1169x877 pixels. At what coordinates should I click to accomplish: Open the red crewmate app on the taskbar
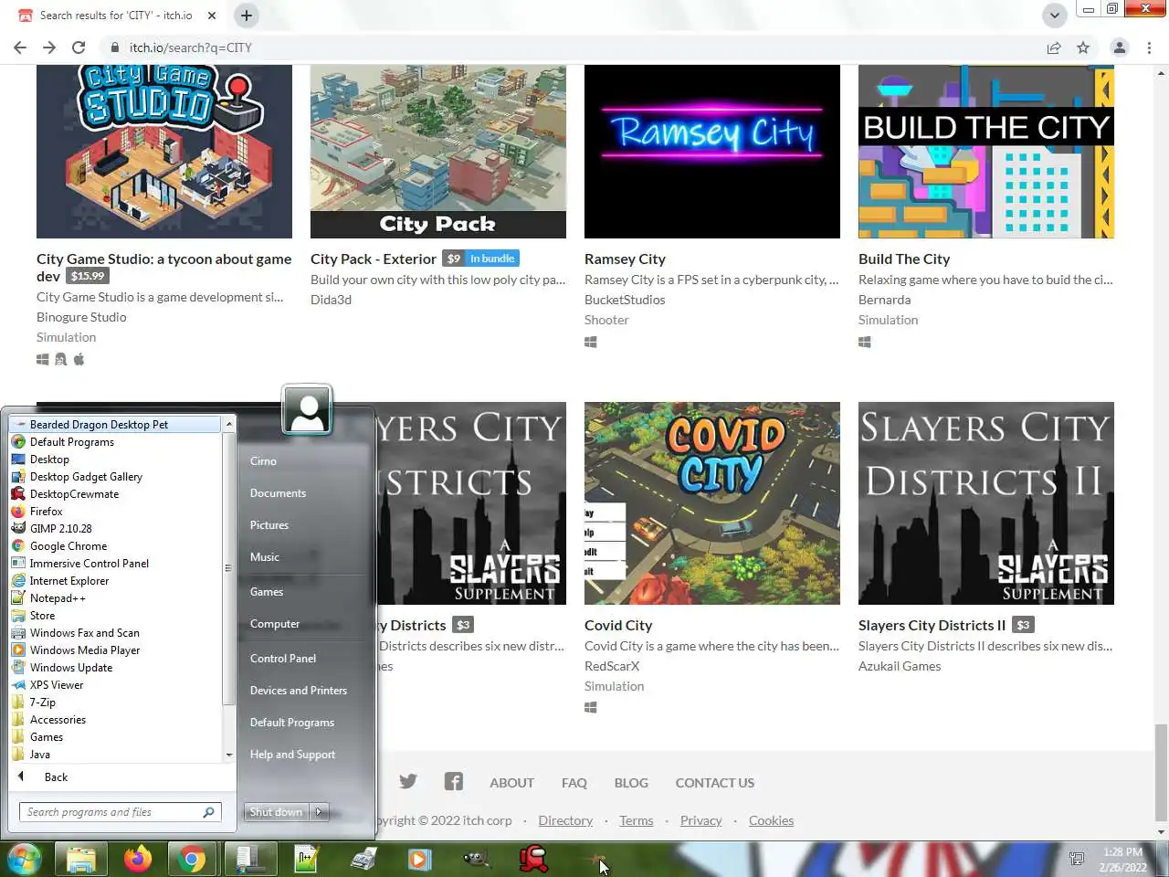point(534,860)
